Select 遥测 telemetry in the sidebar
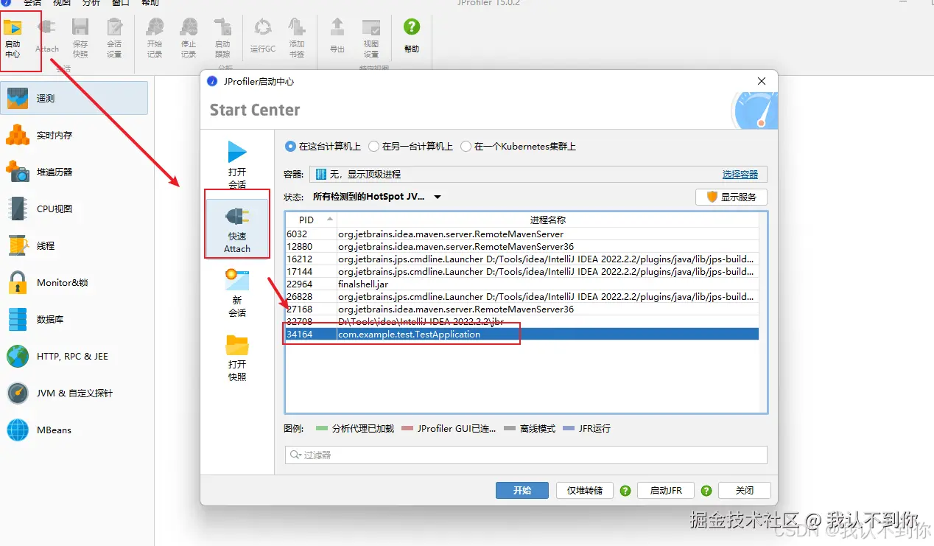The width and height of the screenshot is (934, 546). [x=74, y=98]
